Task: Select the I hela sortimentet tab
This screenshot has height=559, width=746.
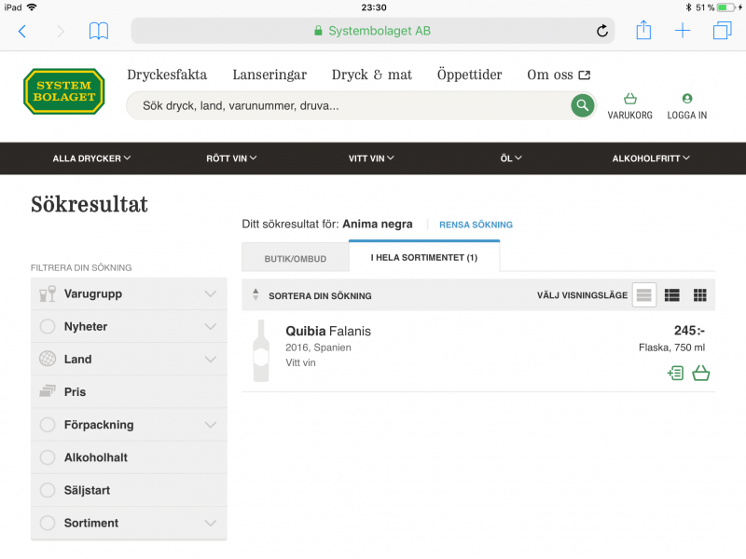Action: coord(424,257)
